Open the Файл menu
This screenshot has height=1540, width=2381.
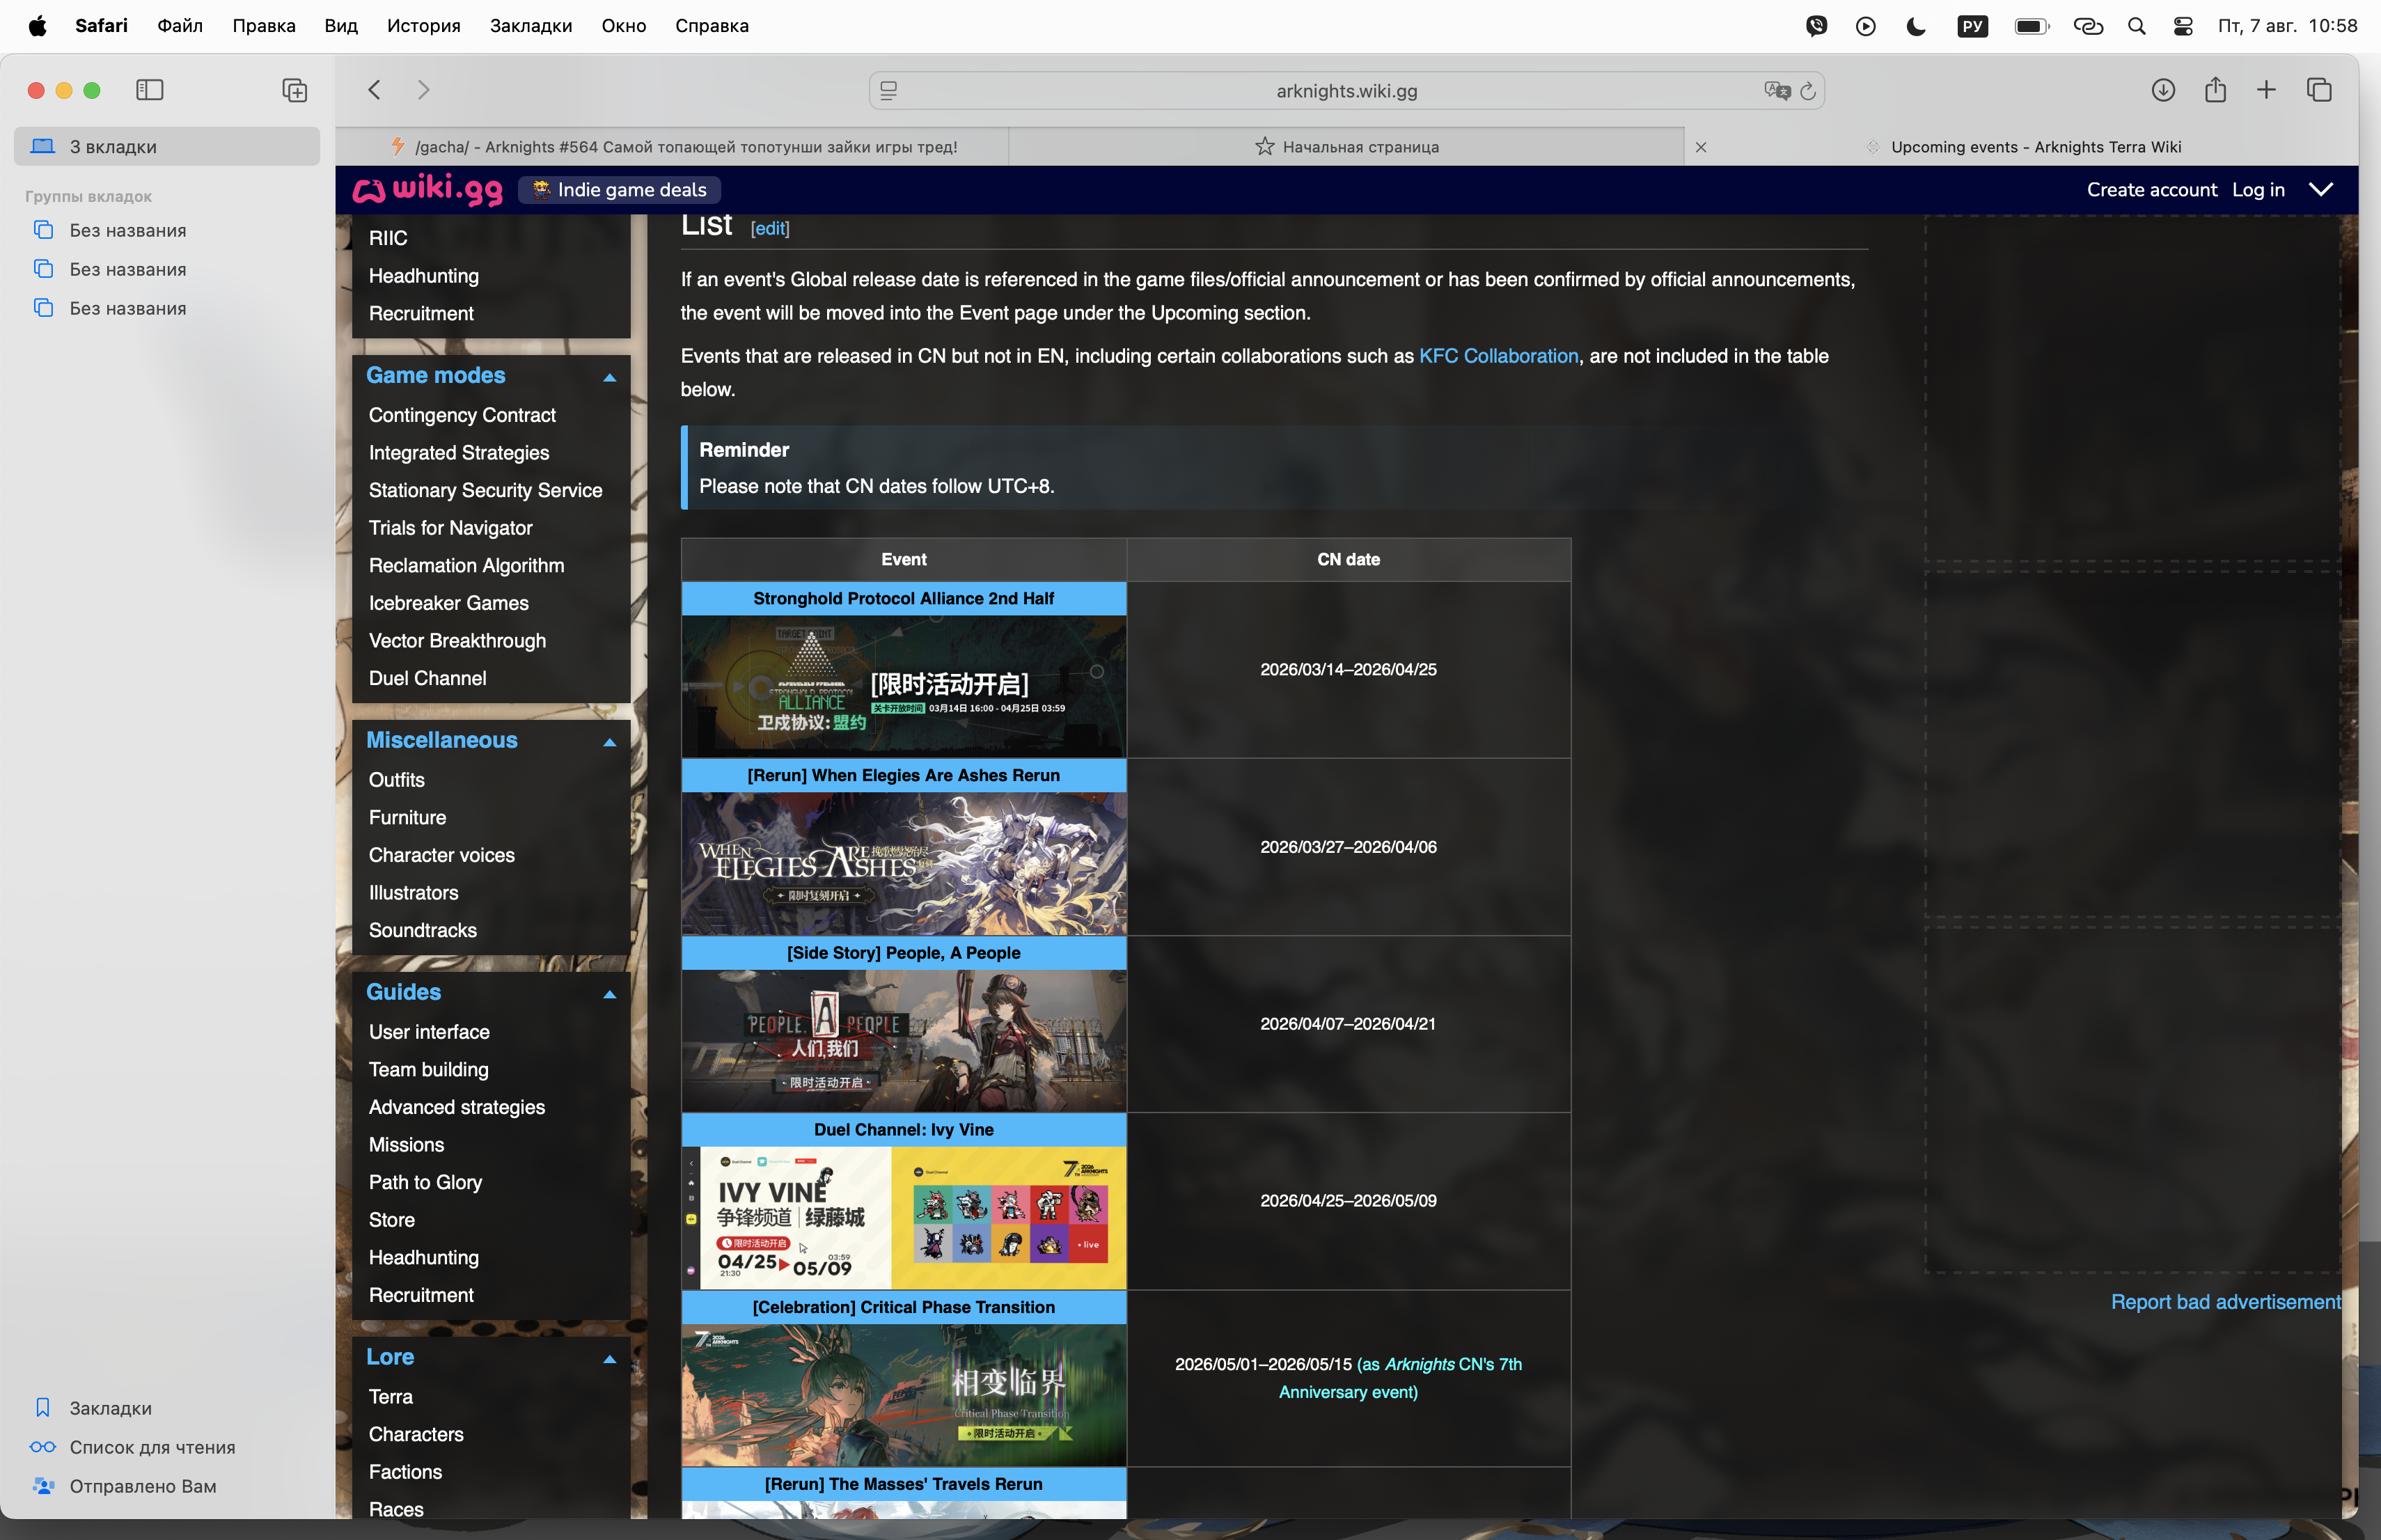(x=180, y=26)
